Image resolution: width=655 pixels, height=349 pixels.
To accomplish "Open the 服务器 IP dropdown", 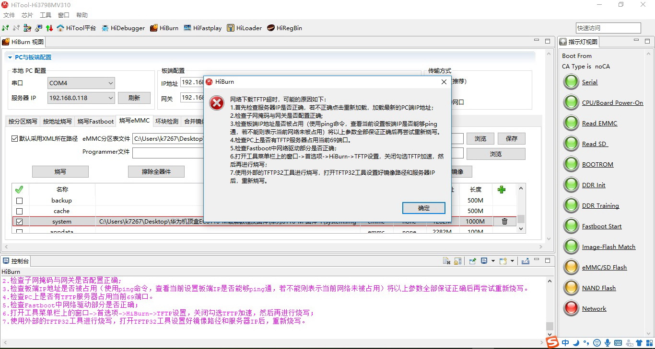I will click(81, 98).
